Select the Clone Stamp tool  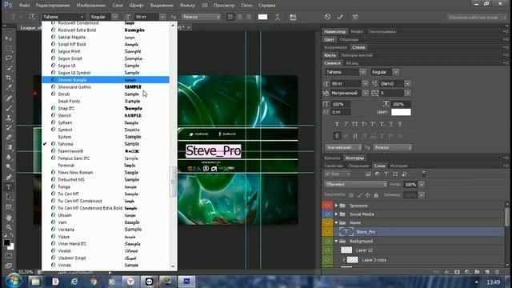pos(9,118)
